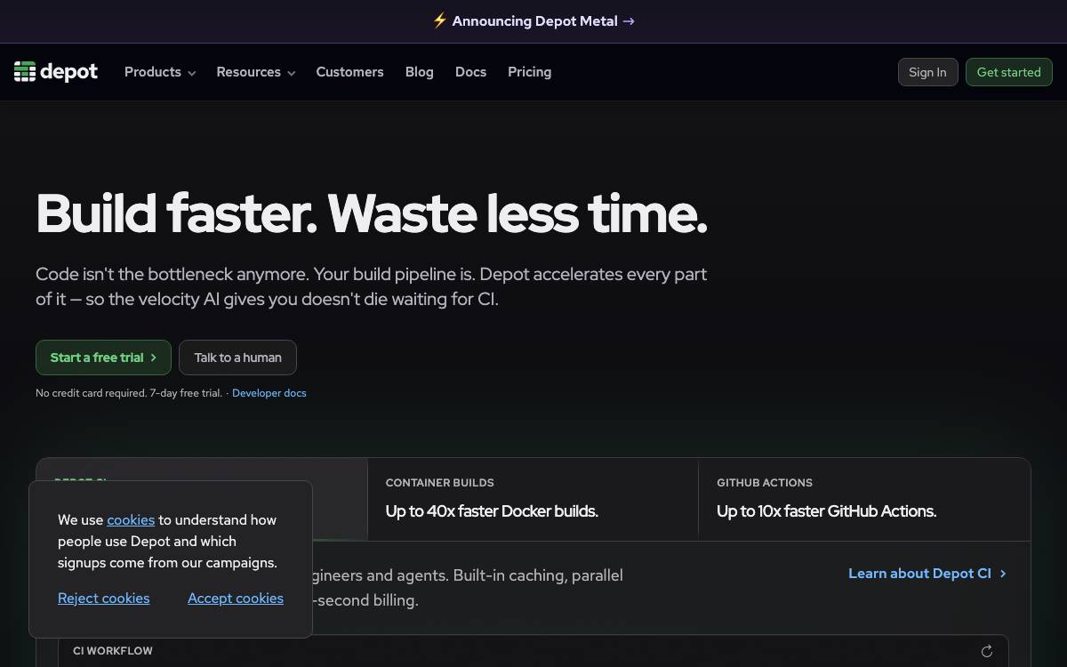Click the Sign In button
Viewport: 1067px width, 667px height.
(x=927, y=72)
